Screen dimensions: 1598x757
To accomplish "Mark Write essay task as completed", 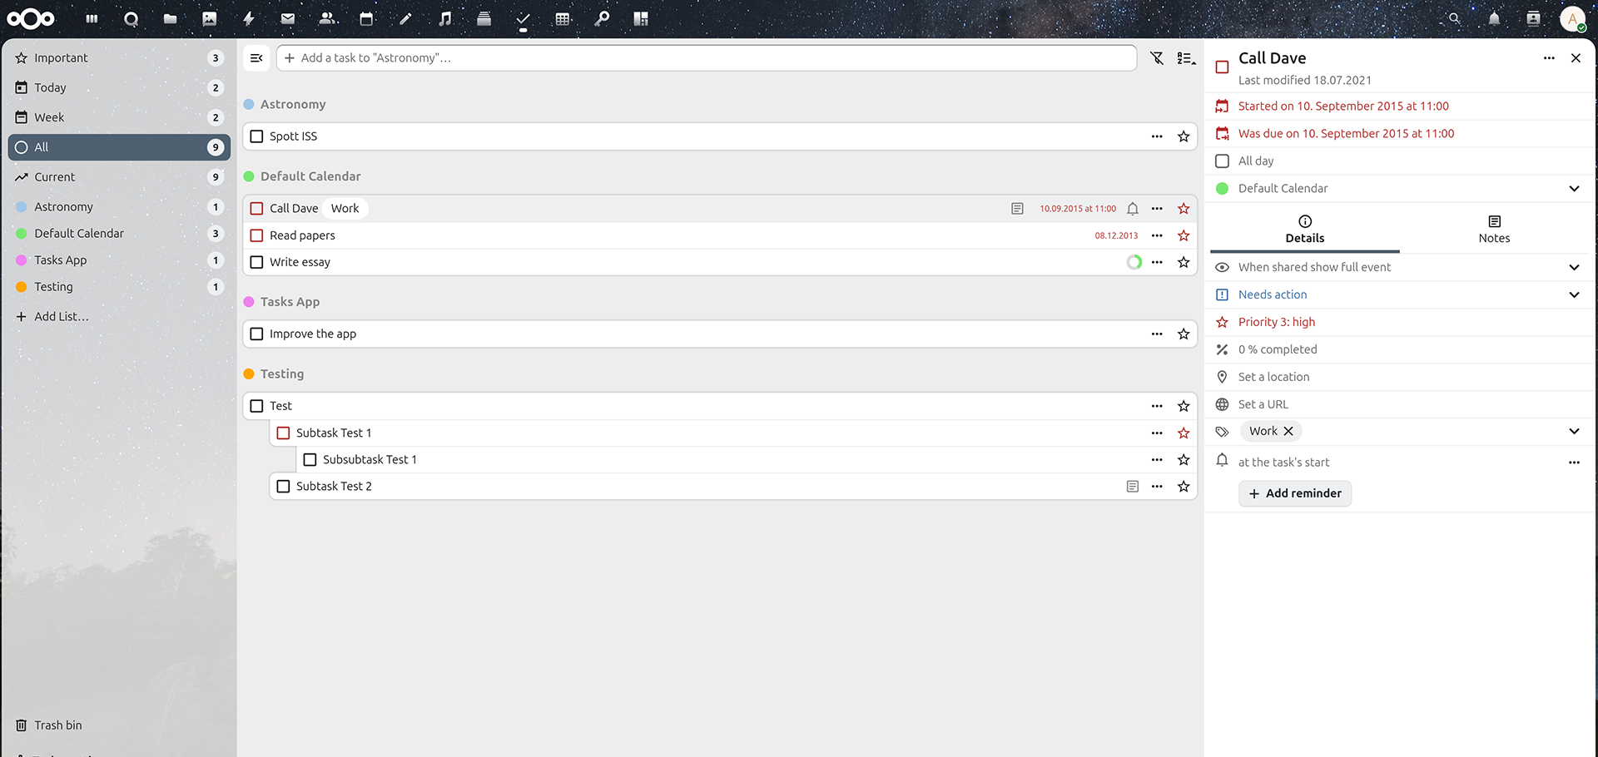I will [257, 263].
